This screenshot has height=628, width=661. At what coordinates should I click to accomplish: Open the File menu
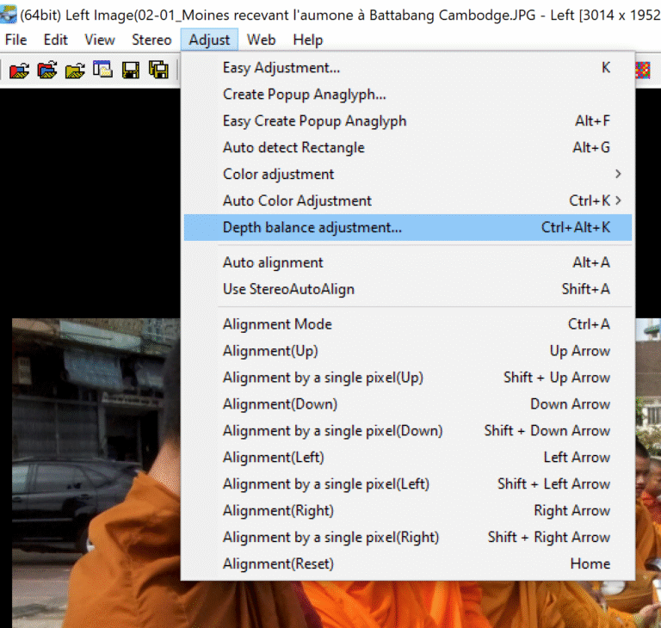pyautogui.click(x=16, y=40)
